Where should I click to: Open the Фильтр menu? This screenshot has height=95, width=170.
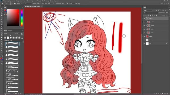point(39,1)
